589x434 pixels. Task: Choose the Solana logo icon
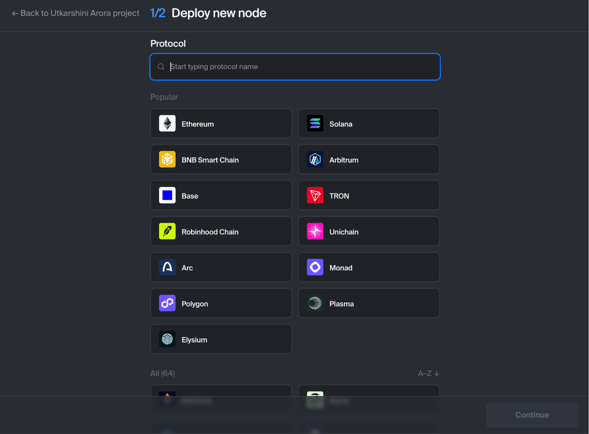coord(315,123)
